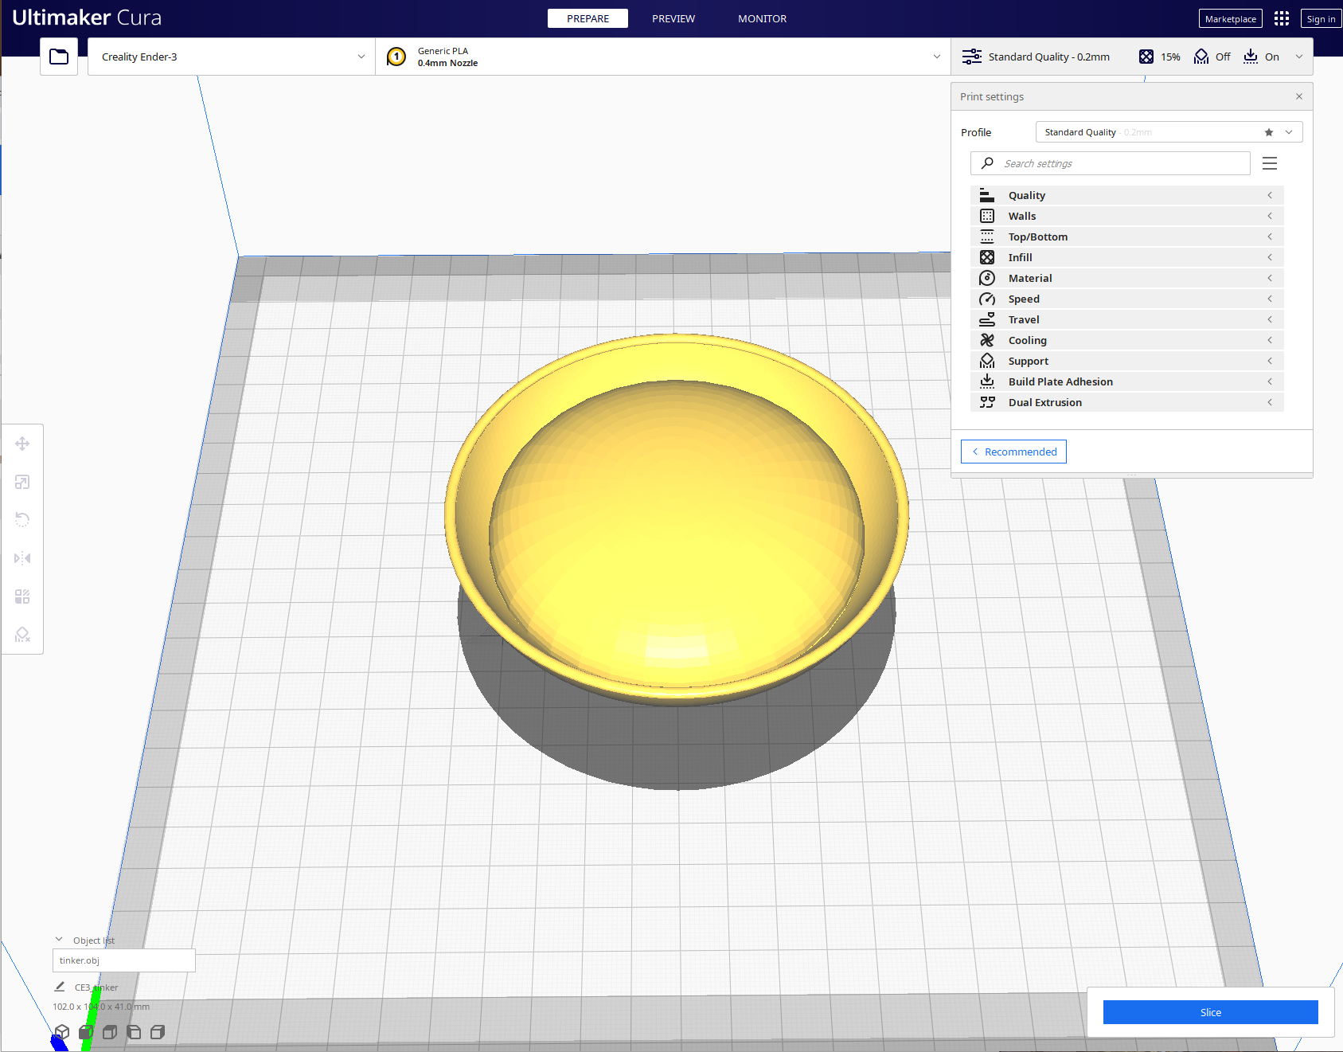
Task: Expand the Travel settings category
Action: click(x=1127, y=319)
